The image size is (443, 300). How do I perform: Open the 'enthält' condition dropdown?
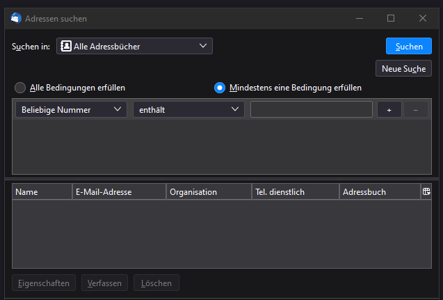click(188, 110)
